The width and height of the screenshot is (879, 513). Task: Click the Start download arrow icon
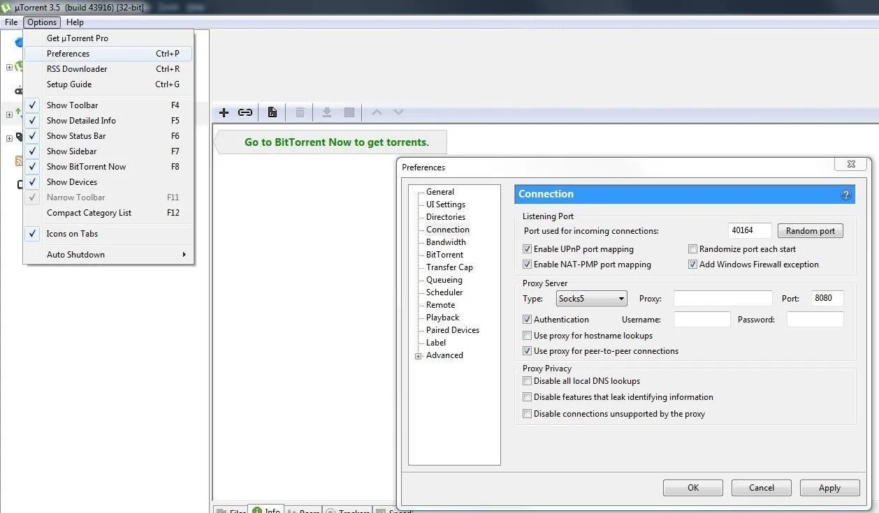pyautogui.click(x=326, y=112)
